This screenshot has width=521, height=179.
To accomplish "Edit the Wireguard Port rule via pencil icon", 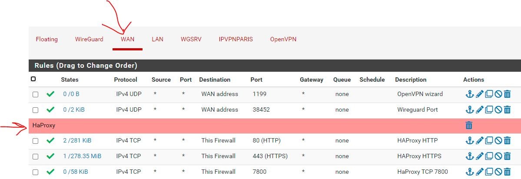I will 480,110.
